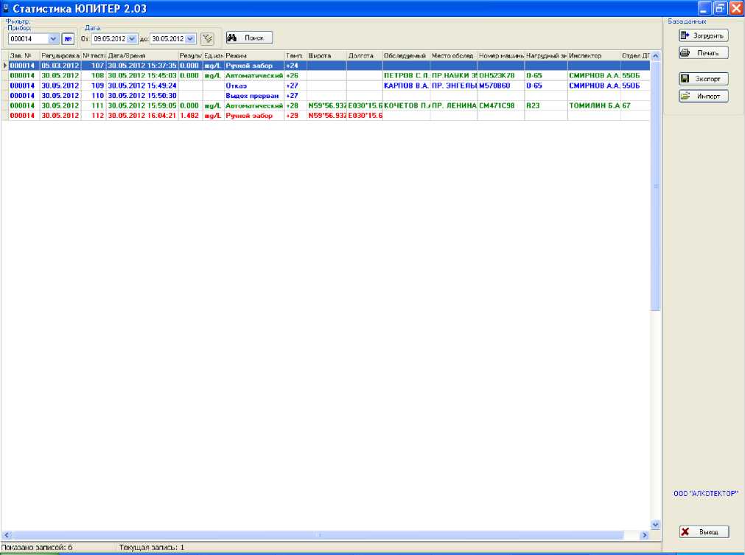The height and width of the screenshot is (555, 745).
Task: Click the Дата/Время column header
Action: (x=142, y=55)
